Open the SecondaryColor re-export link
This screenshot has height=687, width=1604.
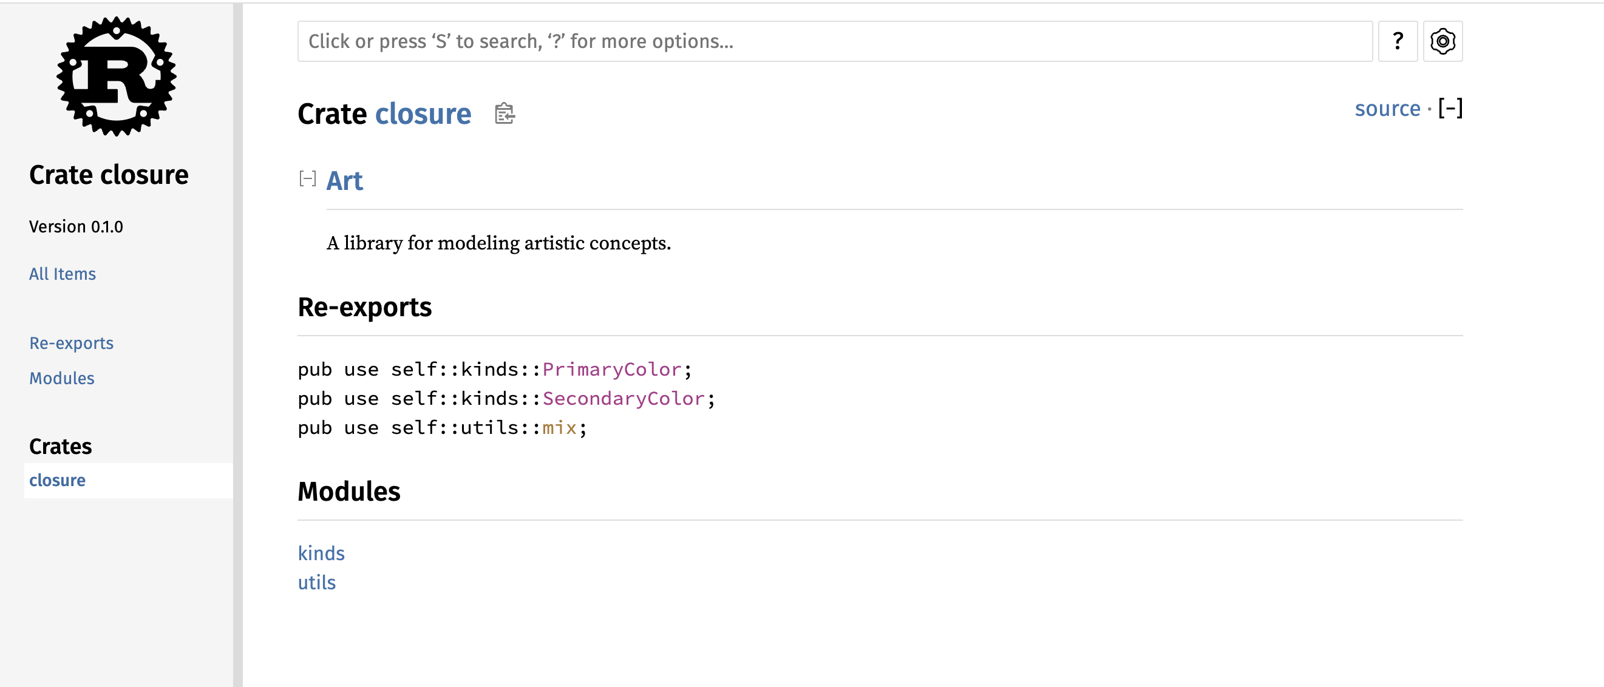tap(624, 399)
